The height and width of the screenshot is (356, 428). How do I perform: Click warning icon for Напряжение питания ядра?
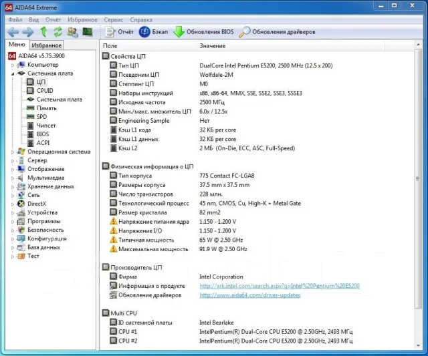click(x=113, y=221)
